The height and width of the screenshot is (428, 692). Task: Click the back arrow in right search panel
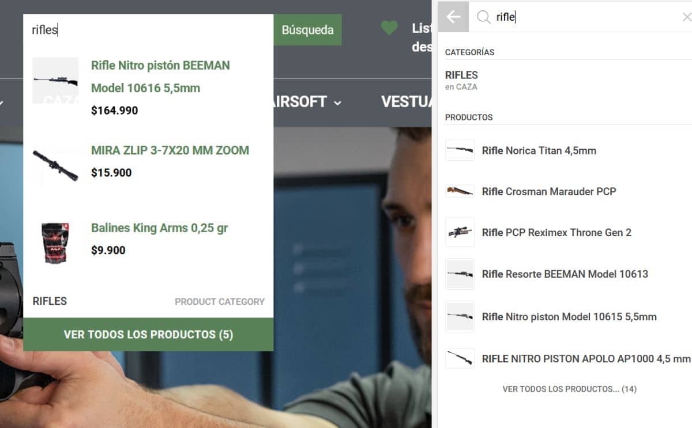coord(453,17)
